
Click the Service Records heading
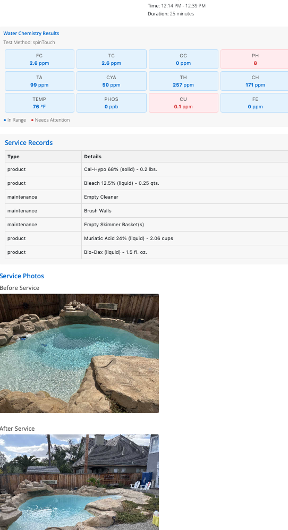click(x=29, y=143)
